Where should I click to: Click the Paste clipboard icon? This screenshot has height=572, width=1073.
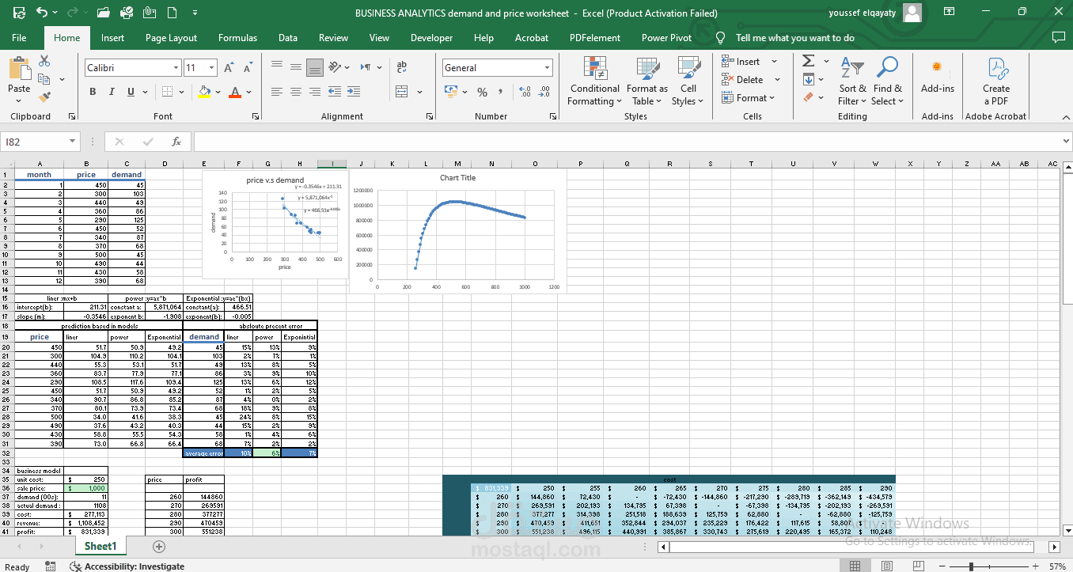click(19, 70)
